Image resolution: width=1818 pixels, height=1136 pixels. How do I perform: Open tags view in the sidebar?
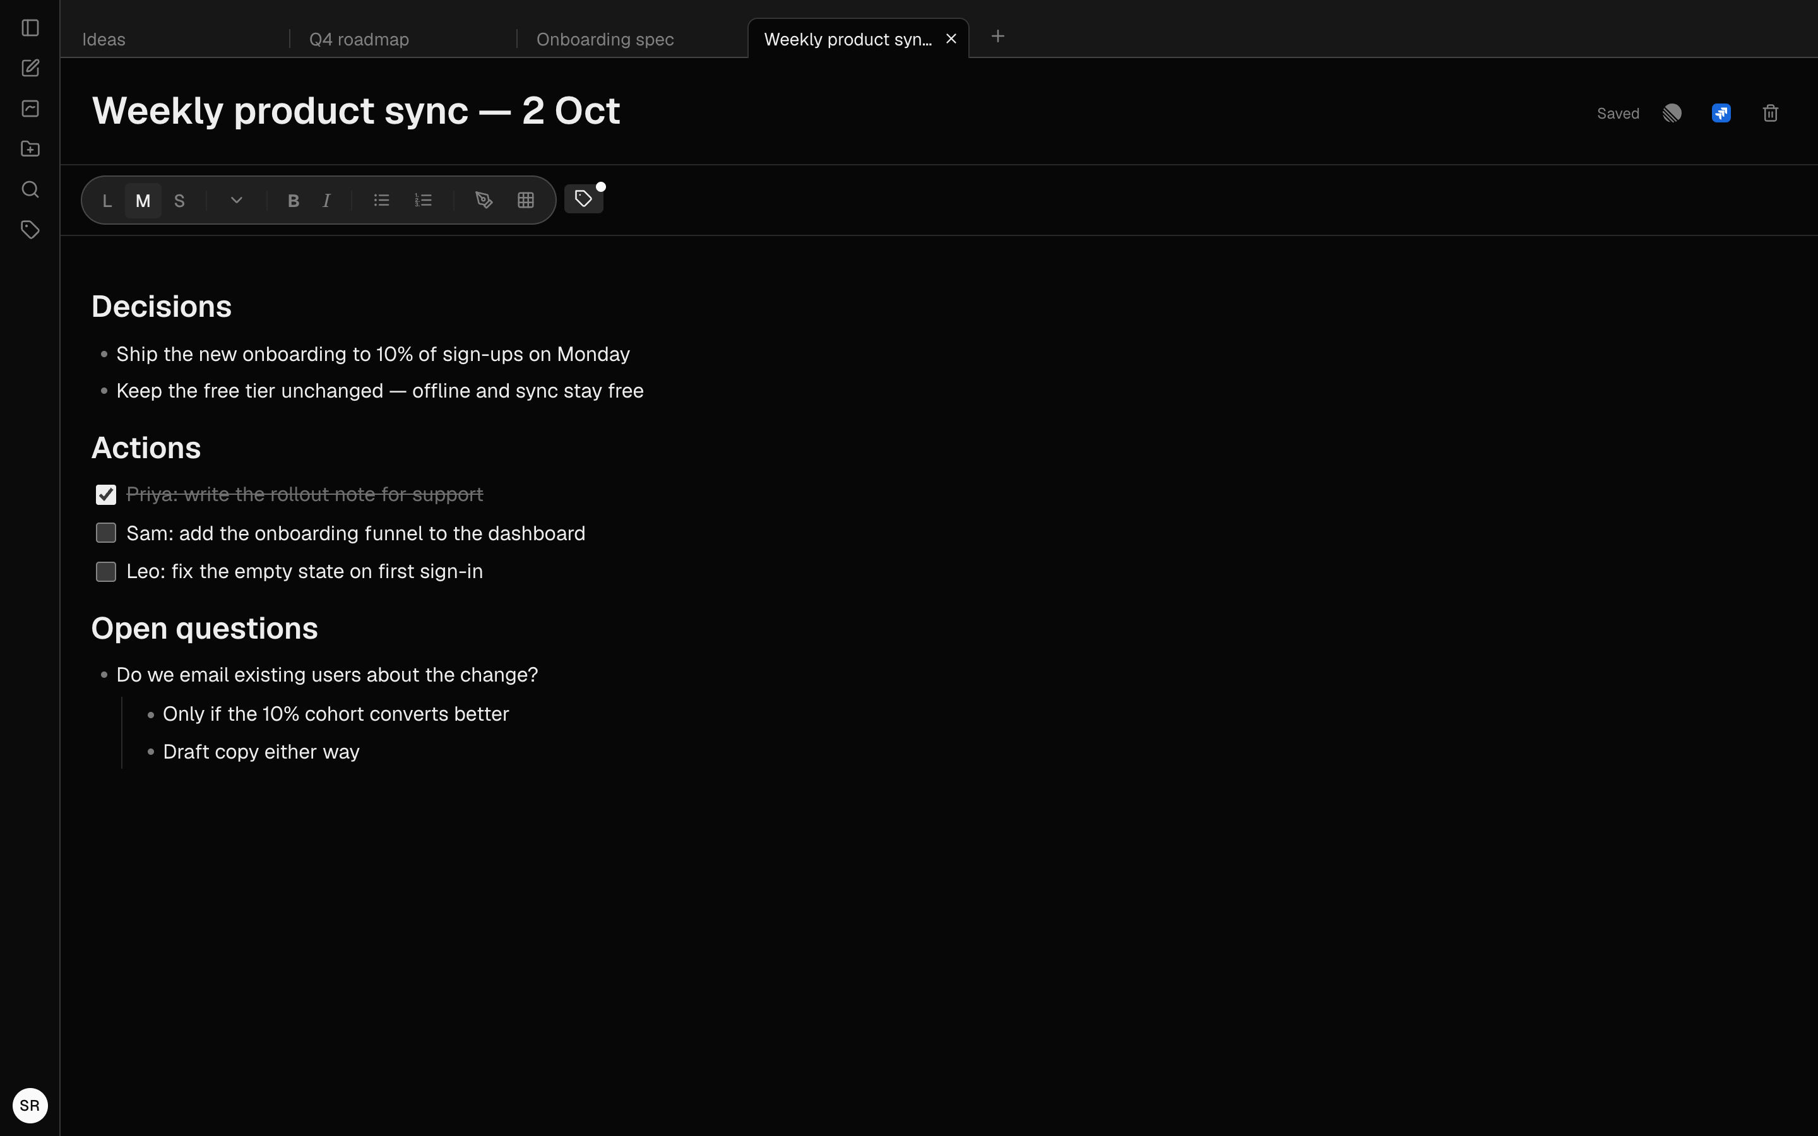(30, 230)
